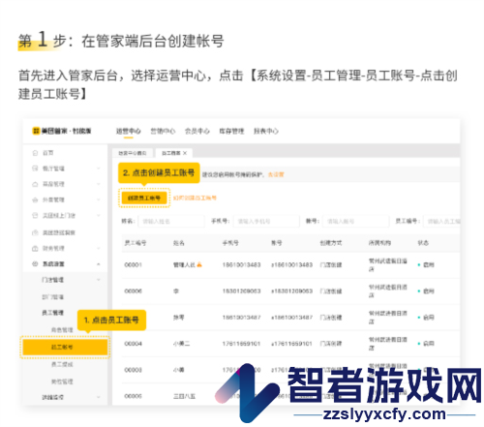Click the name 管理人员 in first row
The image size is (484, 427).
click(x=184, y=264)
